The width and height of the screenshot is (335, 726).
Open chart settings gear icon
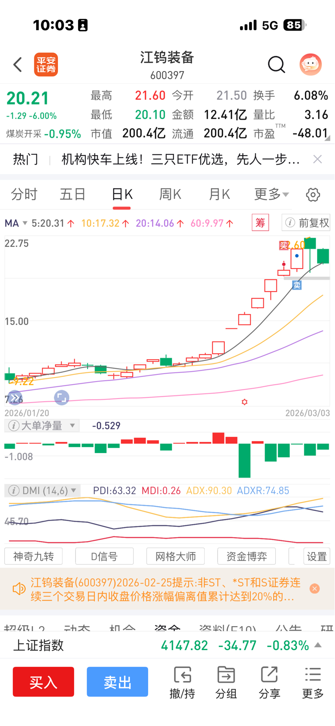313,194
